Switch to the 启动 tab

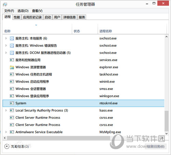click(x=48, y=17)
